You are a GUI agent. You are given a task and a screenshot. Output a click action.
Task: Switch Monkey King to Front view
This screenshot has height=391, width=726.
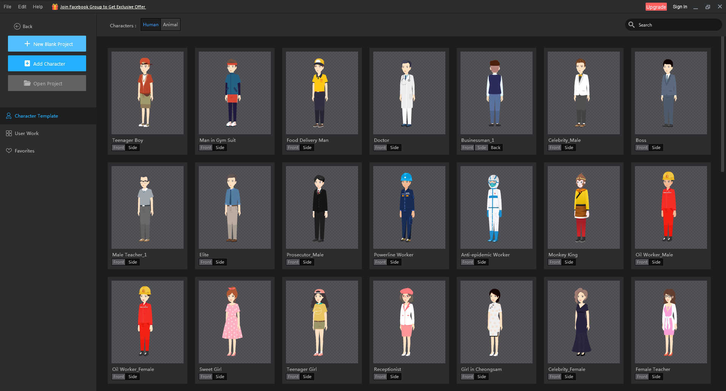555,262
